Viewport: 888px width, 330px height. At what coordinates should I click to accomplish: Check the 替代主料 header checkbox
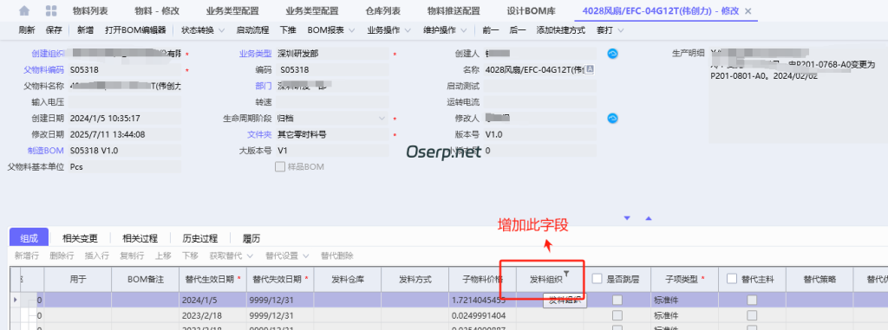click(732, 279)
